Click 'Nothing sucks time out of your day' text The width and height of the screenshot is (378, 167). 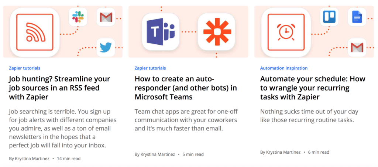(309, 116)
